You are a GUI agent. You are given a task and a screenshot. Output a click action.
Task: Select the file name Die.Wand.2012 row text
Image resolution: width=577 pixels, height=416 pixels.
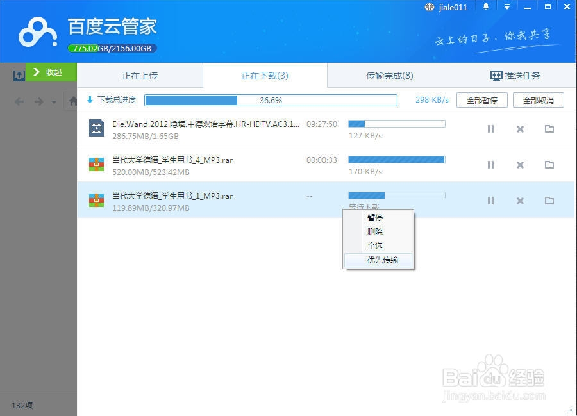[206, 124]
